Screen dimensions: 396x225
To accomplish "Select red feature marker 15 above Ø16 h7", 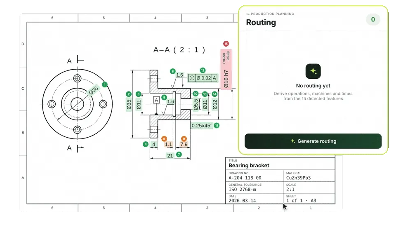I will pyautogui.click(x=226, y=44).
